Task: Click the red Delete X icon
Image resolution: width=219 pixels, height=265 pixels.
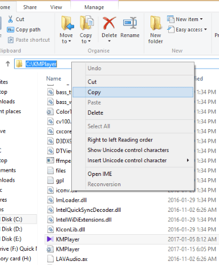Action: click(x=109, y=23)
